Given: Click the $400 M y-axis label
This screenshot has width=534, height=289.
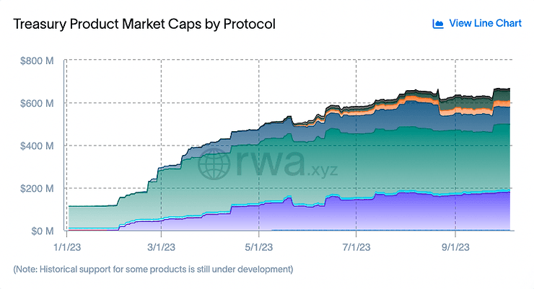Looking at the screenshot, I should (x=37, y=146).
